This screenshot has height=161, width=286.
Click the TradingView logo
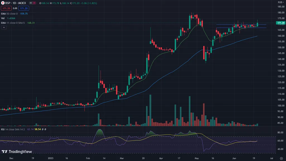click(17, 152)
